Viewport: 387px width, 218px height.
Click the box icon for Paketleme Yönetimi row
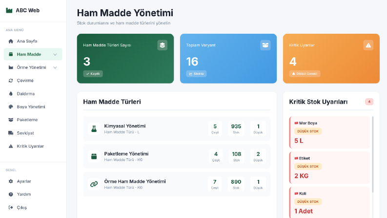click(x=94, y=156)
